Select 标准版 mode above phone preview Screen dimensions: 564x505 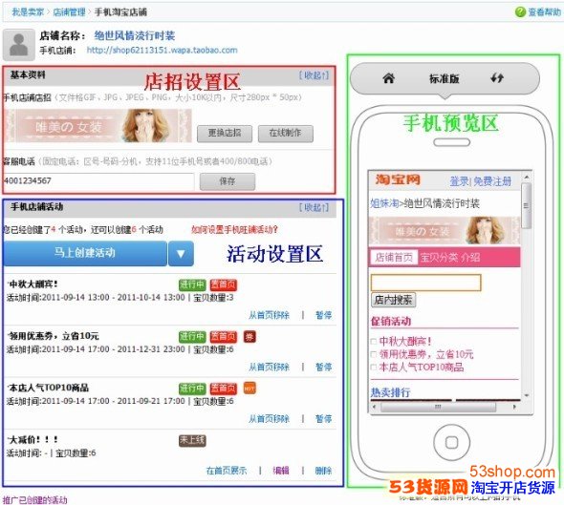click(x=445, y=78)
